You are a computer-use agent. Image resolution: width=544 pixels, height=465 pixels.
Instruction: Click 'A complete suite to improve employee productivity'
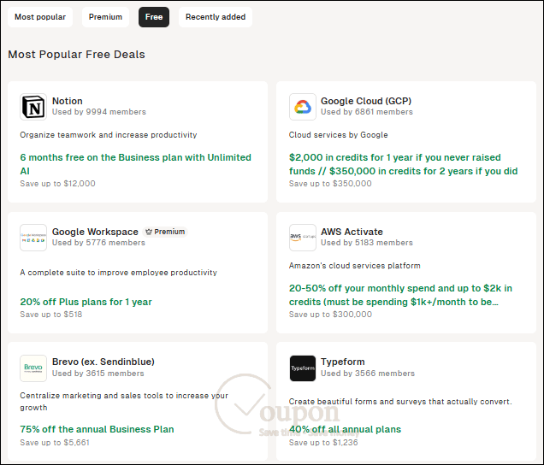coord(118,273)
